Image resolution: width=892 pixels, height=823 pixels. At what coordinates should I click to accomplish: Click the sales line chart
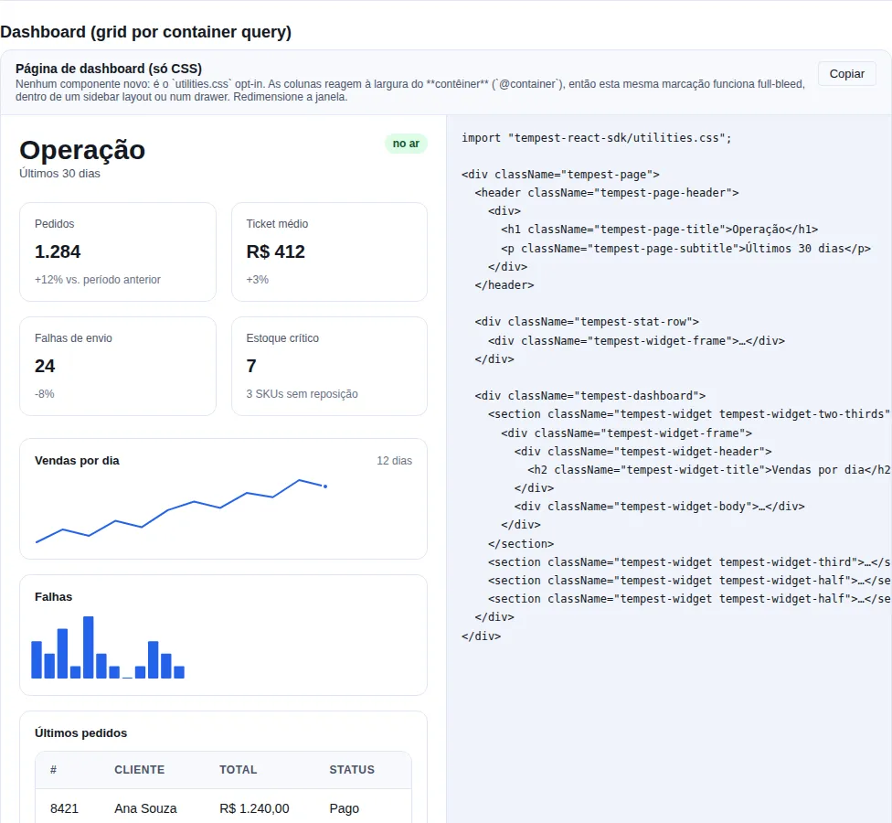click(x=181, y=510)
